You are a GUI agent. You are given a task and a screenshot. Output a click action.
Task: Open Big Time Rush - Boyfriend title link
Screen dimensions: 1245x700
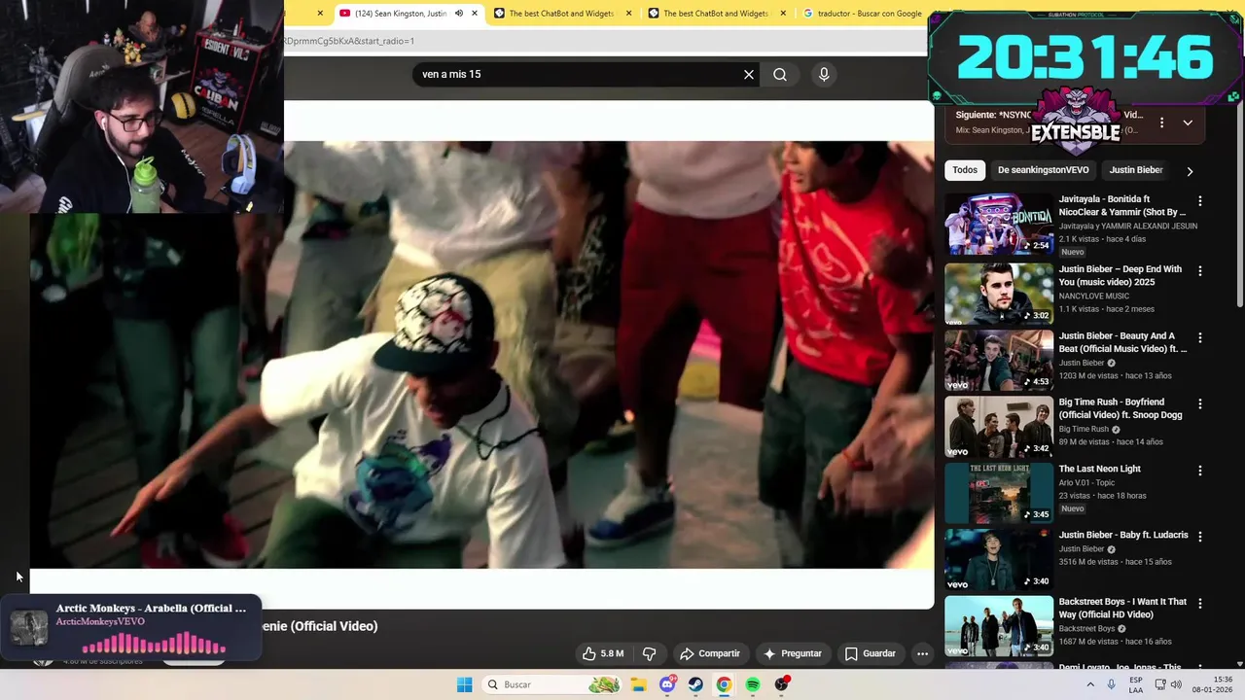(1120, 408)
